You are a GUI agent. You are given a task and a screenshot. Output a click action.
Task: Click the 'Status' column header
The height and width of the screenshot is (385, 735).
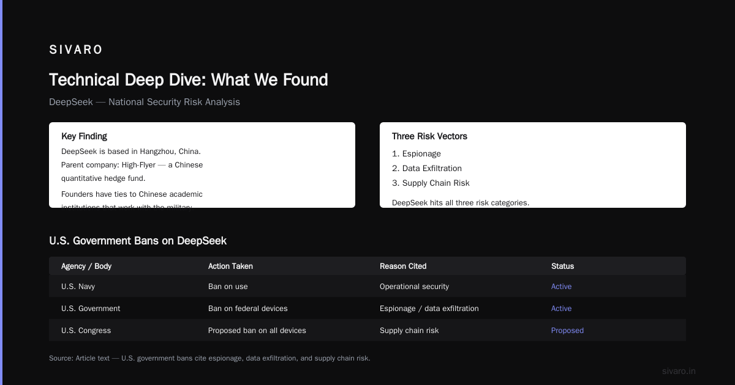(562, 266)
